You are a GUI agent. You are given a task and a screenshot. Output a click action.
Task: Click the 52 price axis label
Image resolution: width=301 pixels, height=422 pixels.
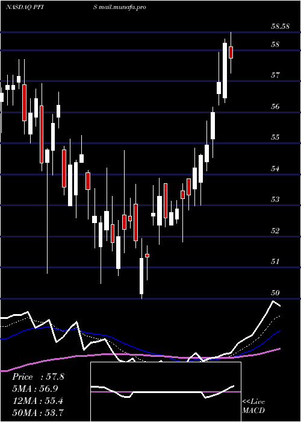(275, 231)
